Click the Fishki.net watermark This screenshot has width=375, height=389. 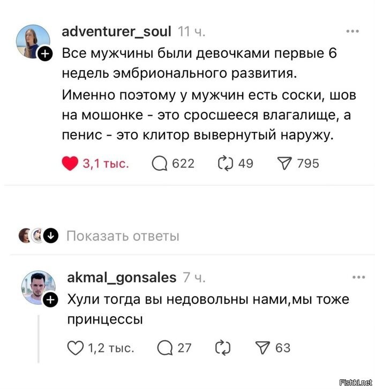click(356, 382)
